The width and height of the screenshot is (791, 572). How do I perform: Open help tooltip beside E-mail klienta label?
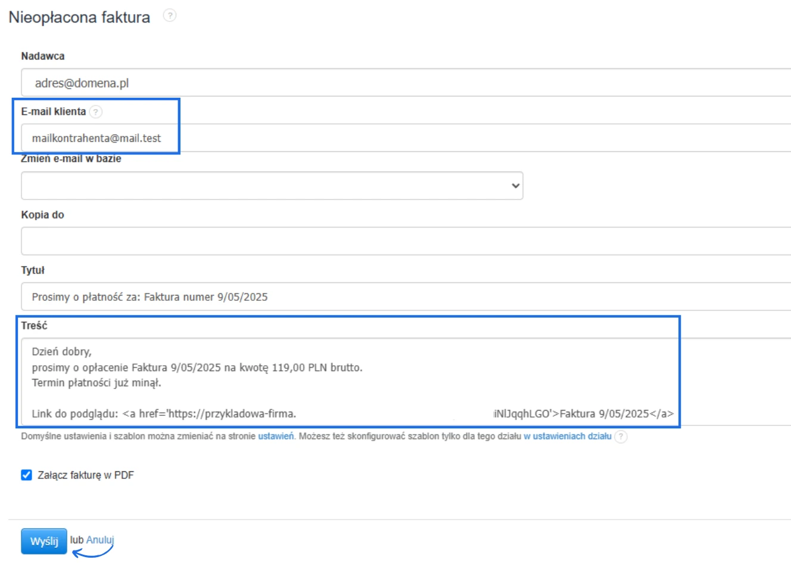click(96, 111)
